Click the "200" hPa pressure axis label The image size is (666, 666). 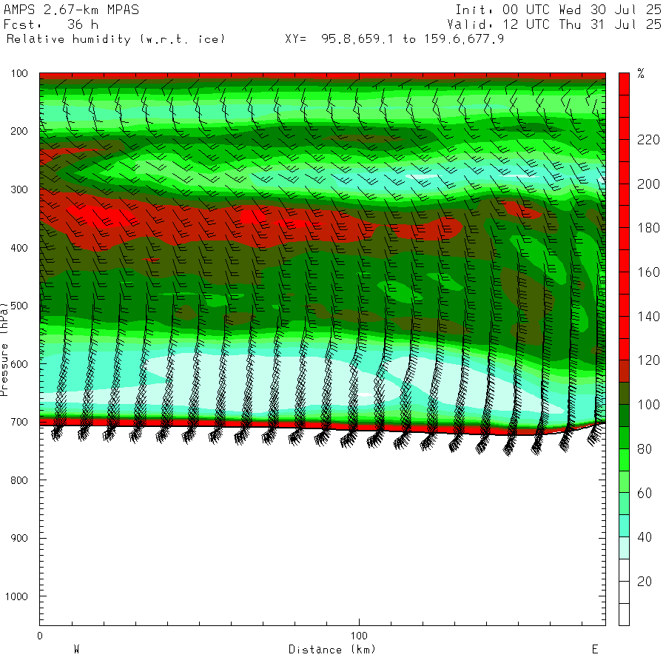(x=19, y=131)
